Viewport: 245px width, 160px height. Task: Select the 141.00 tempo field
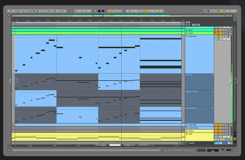point(29,11)
